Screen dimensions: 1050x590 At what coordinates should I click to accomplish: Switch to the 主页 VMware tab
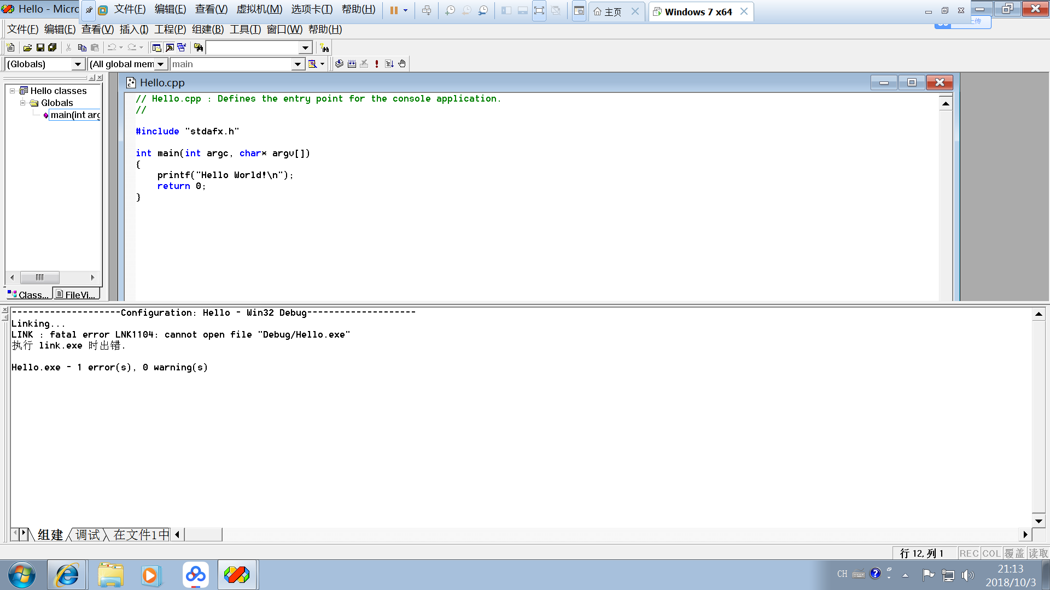click(x=613, y=11)
